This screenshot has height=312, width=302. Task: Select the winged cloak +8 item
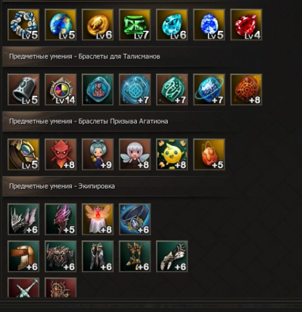click(98, 219)
